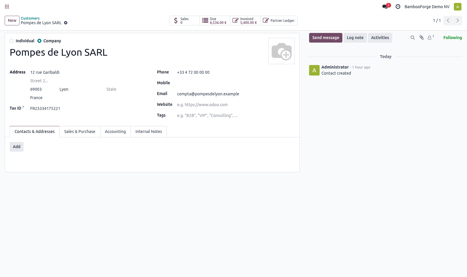Open the conversations messages icon

click(385, 7)
